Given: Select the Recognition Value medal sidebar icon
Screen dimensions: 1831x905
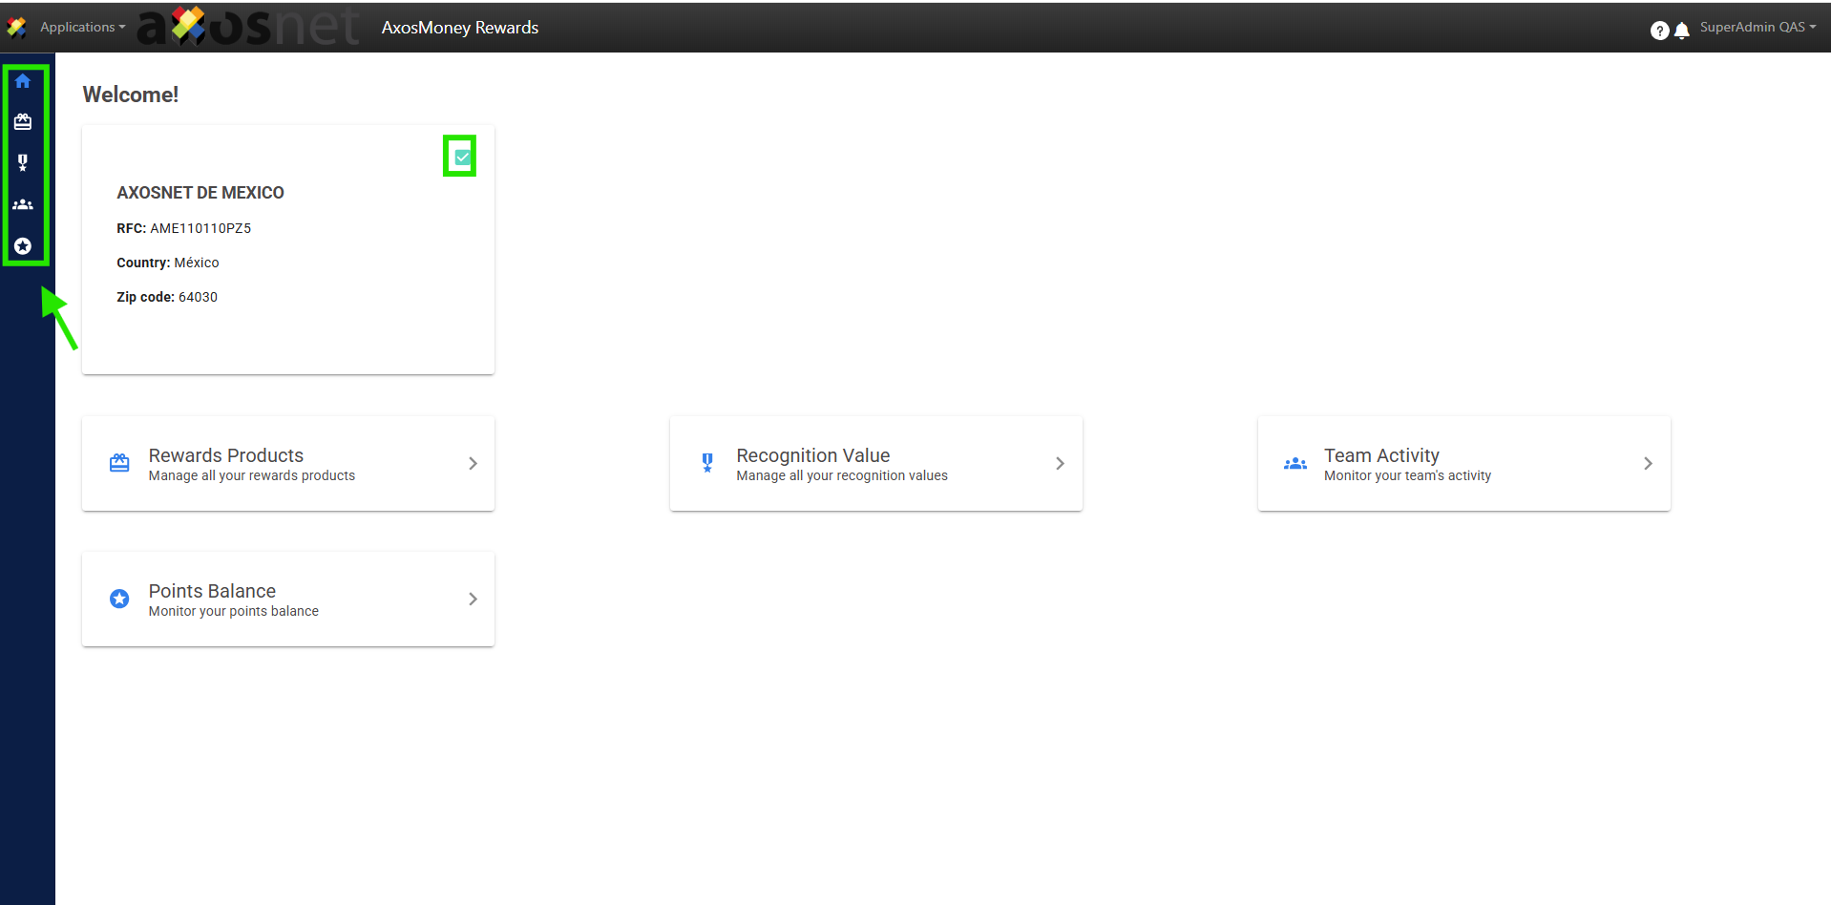Looking at the screenshot, I should point(23,163).
